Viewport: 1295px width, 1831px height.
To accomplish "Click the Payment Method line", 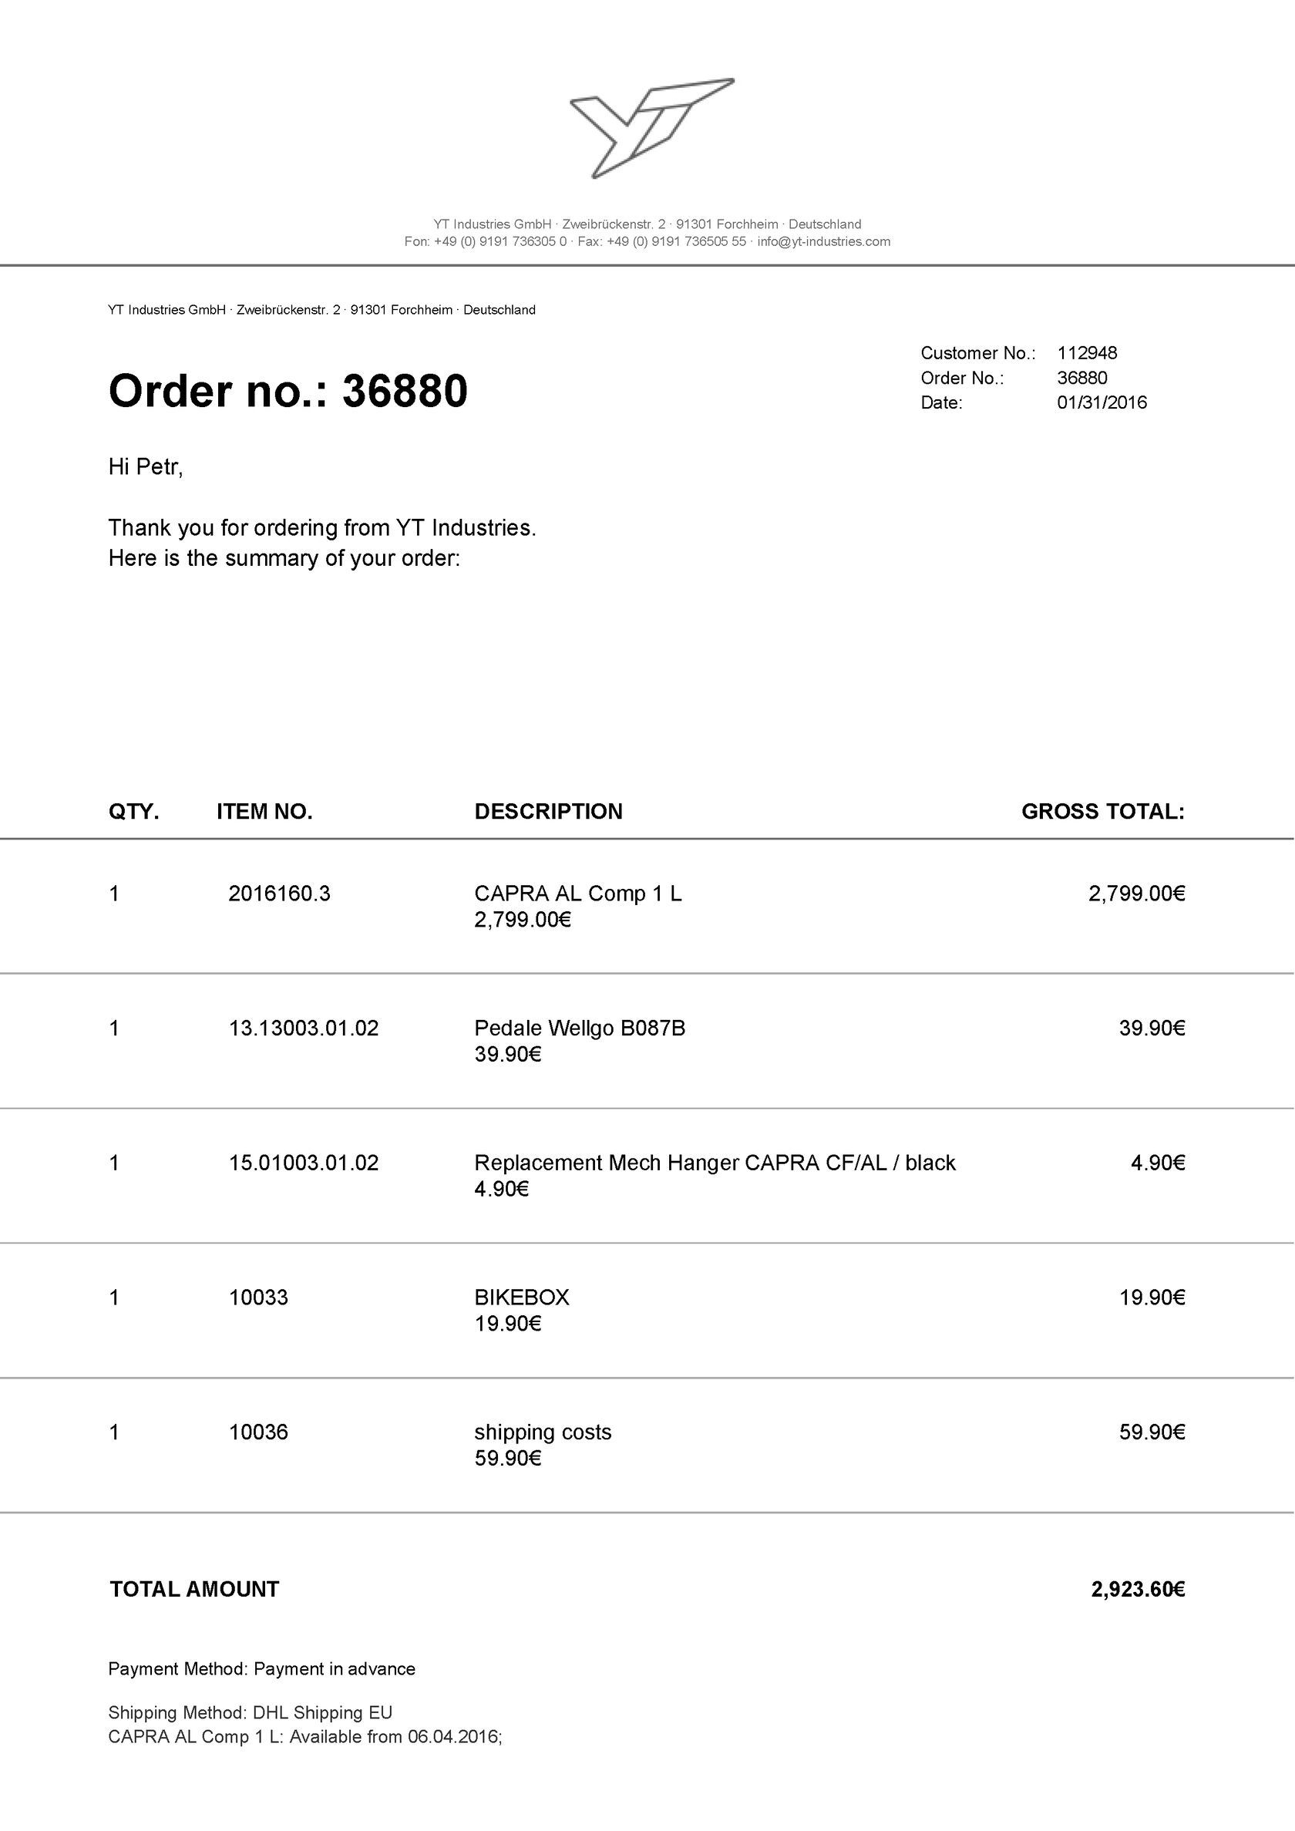I will 261,1669.
